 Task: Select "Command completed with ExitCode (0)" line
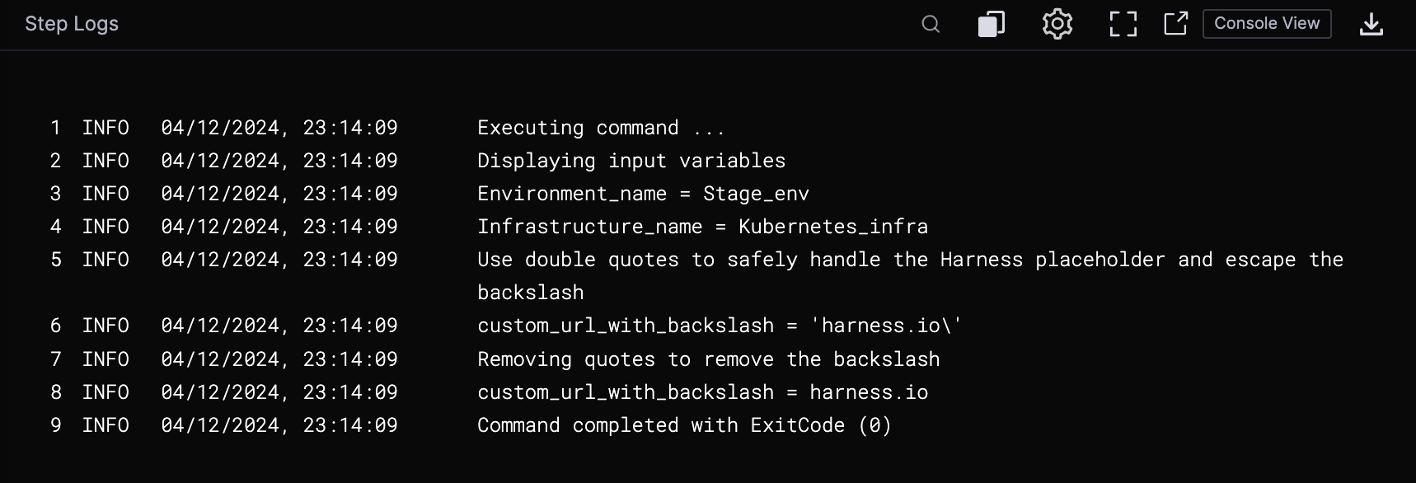tap(684, 425)
